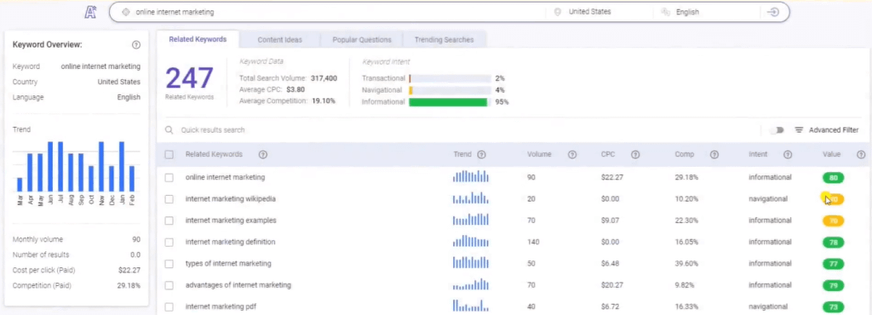
Task: Open help icon next to Related Keywords column
Action: click(x=263, y=154)
